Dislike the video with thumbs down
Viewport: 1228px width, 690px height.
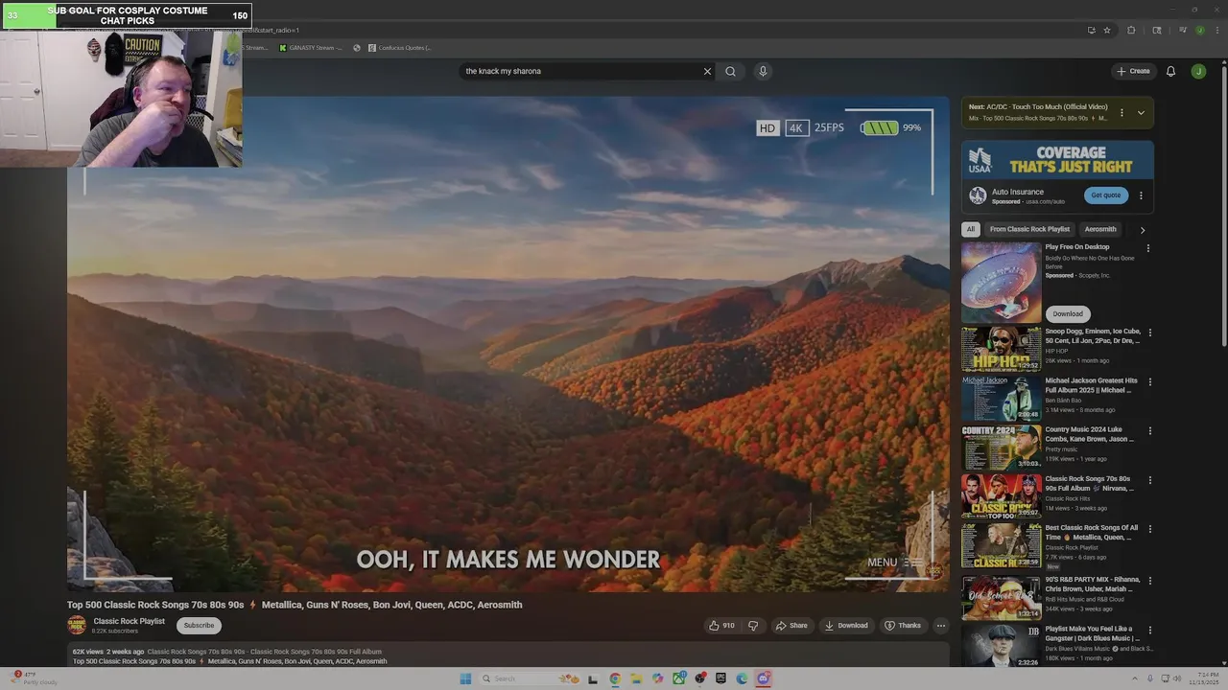(x=753, y=626)
